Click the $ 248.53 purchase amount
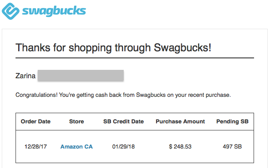Screen dimensions: 270x168 click(180, 146)
